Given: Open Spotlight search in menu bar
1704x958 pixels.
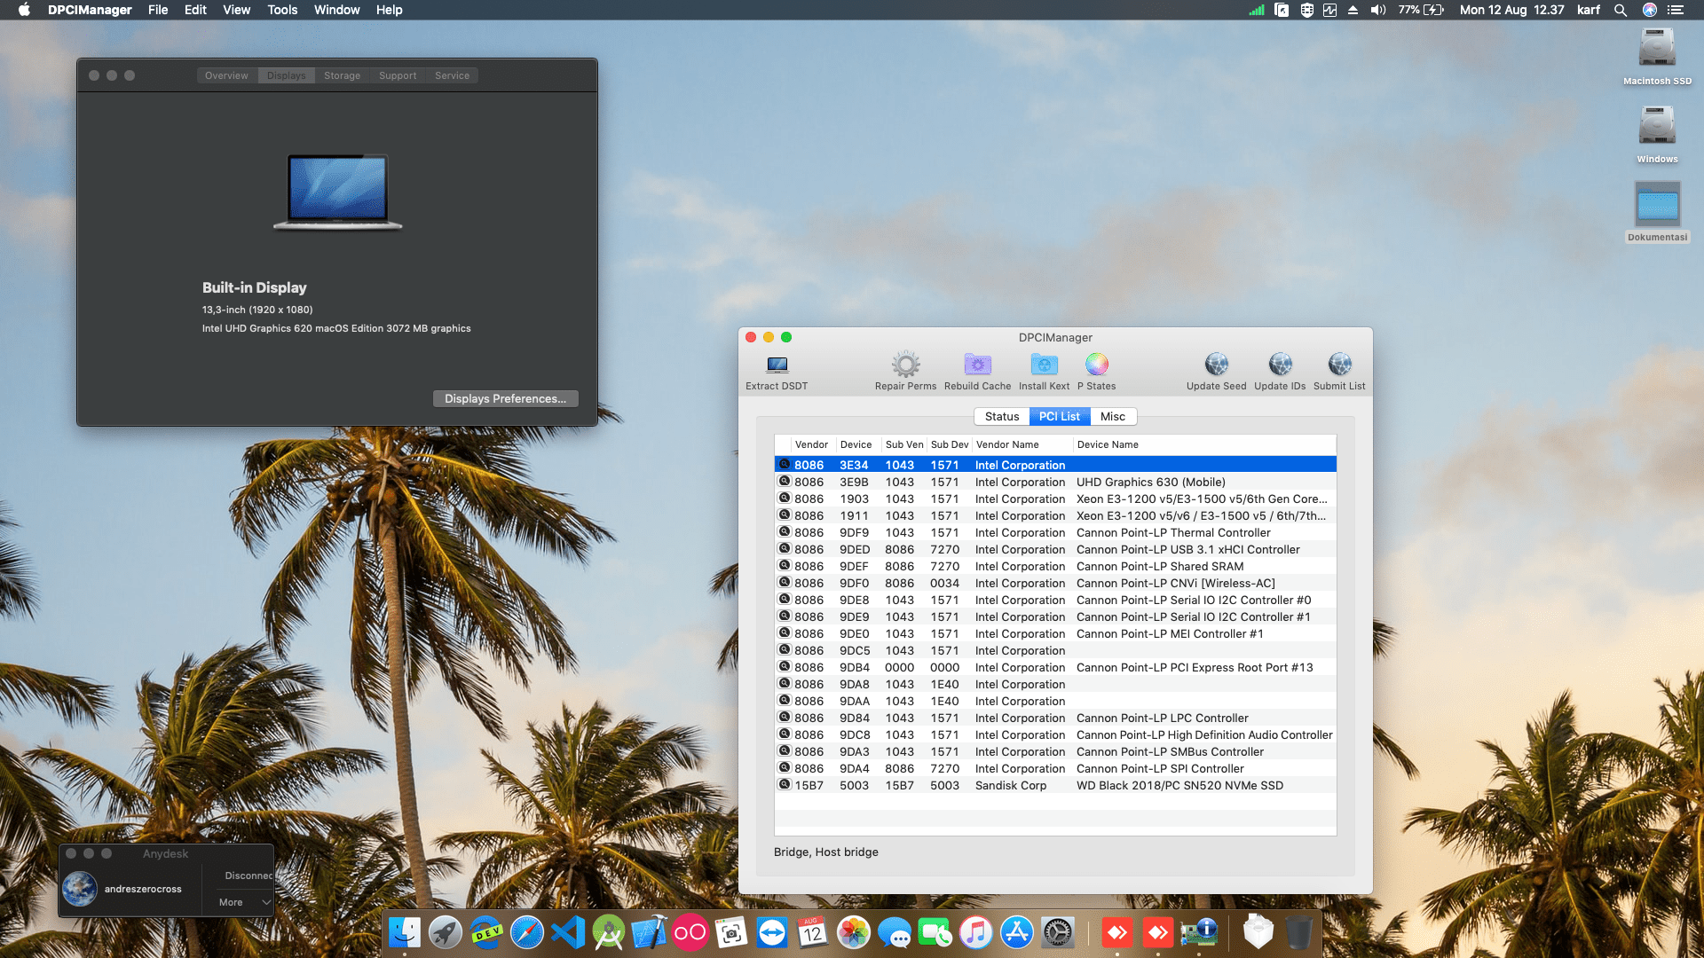Looking at the screenshot, I should pos(1621,10).
